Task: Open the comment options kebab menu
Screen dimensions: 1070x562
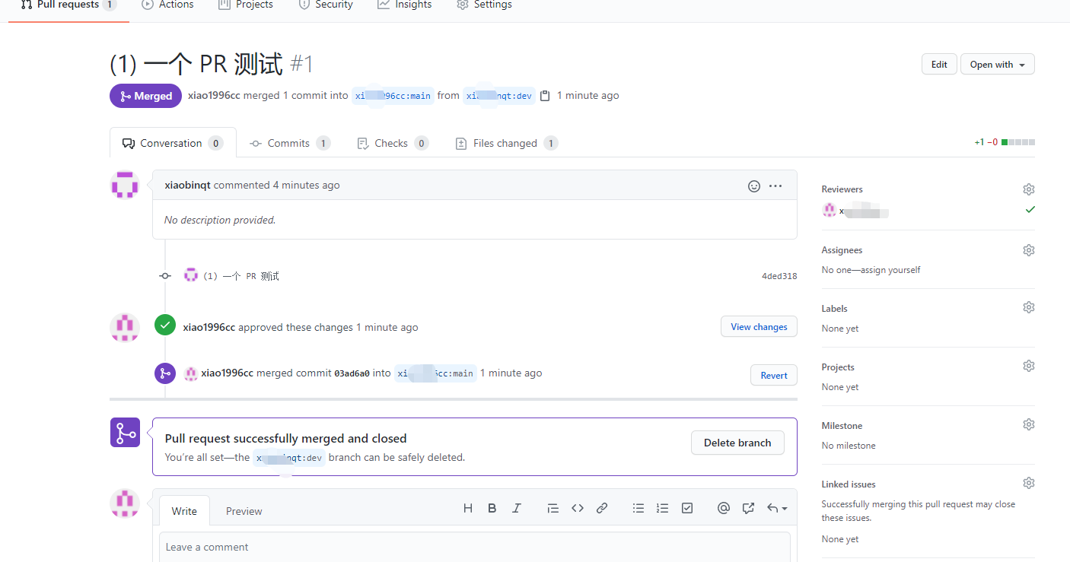Action: [x=775, y=186]
